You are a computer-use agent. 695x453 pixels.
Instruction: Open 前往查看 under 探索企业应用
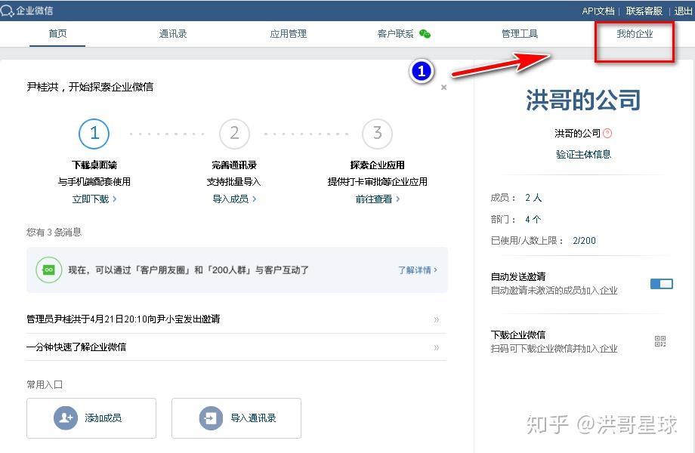click(x=375, y=199)
